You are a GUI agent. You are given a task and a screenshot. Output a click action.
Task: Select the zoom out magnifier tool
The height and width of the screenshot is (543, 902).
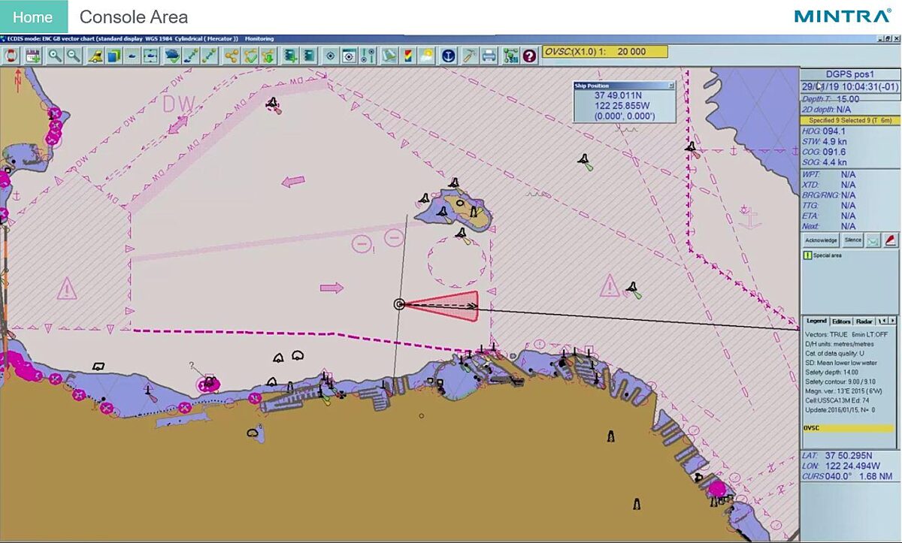(74, 56)
